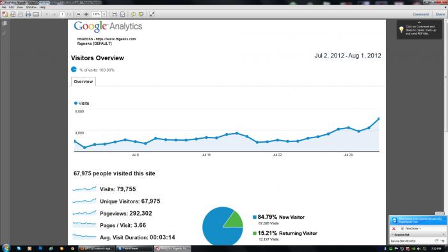Click the previous page arrow
The width and height of the screenshot is (448, 252).
[47, 14]
